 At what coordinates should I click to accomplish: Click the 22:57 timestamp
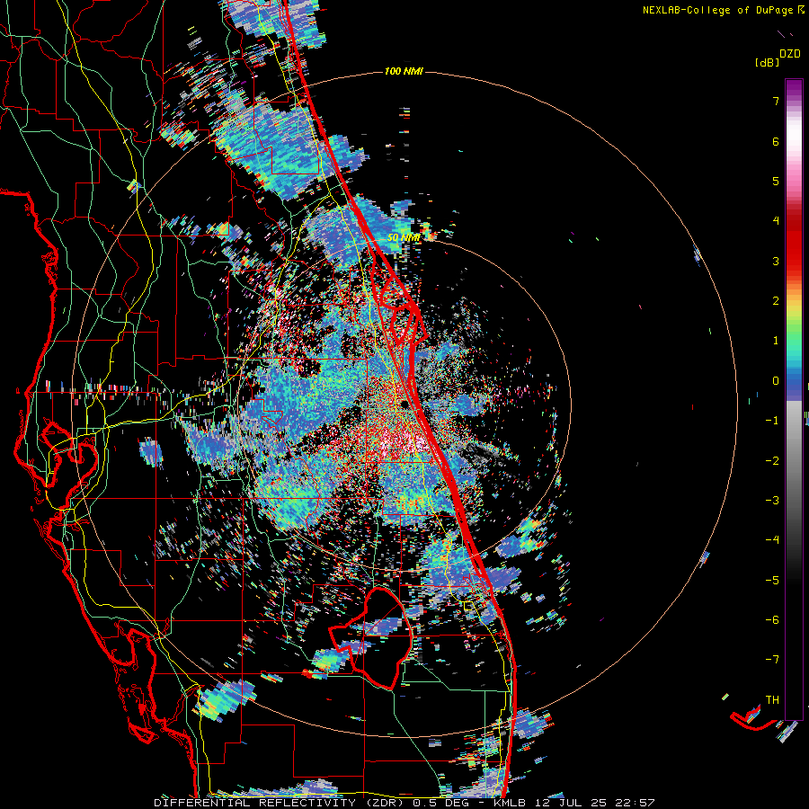636,803
